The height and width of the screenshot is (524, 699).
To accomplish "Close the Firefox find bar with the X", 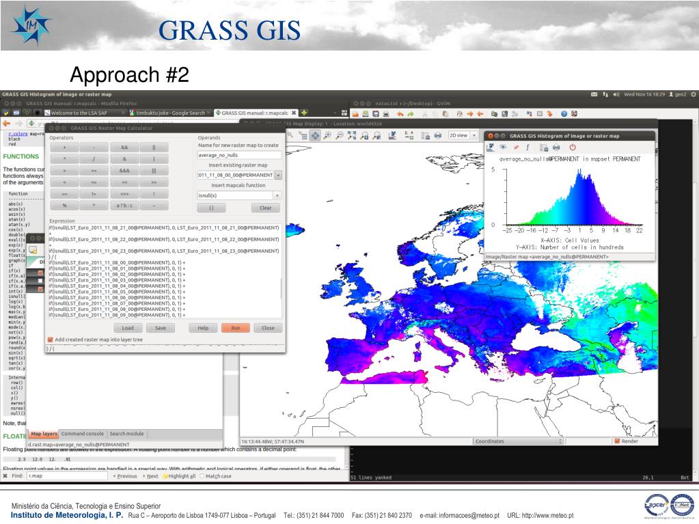I will tap(5, 476).
